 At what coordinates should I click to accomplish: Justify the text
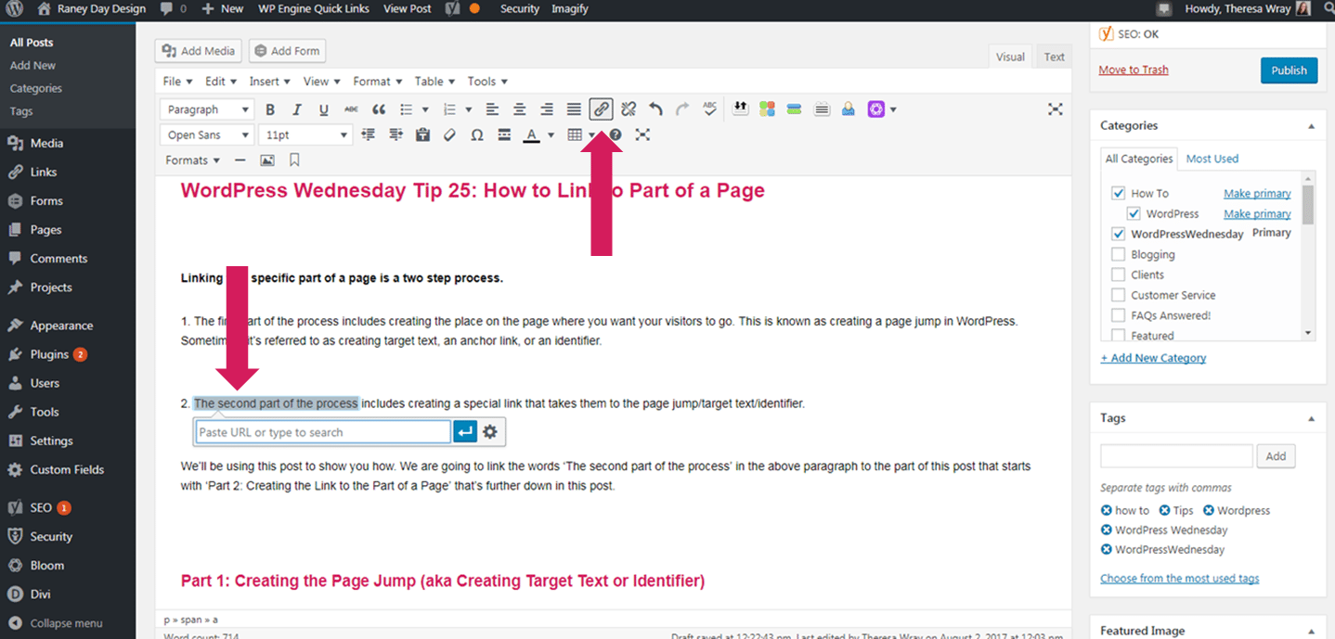tap(575, 109)
